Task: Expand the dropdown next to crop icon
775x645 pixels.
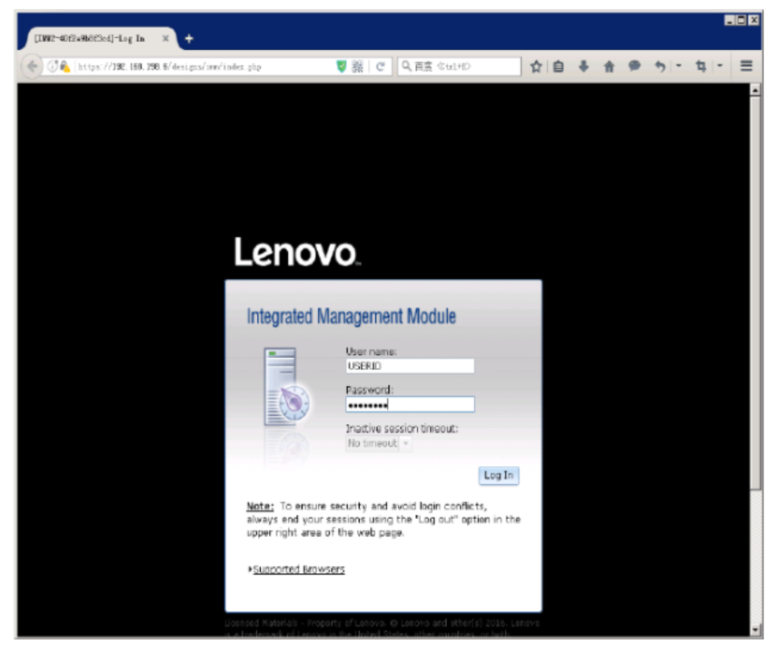Action: click(x=720, y=65)
